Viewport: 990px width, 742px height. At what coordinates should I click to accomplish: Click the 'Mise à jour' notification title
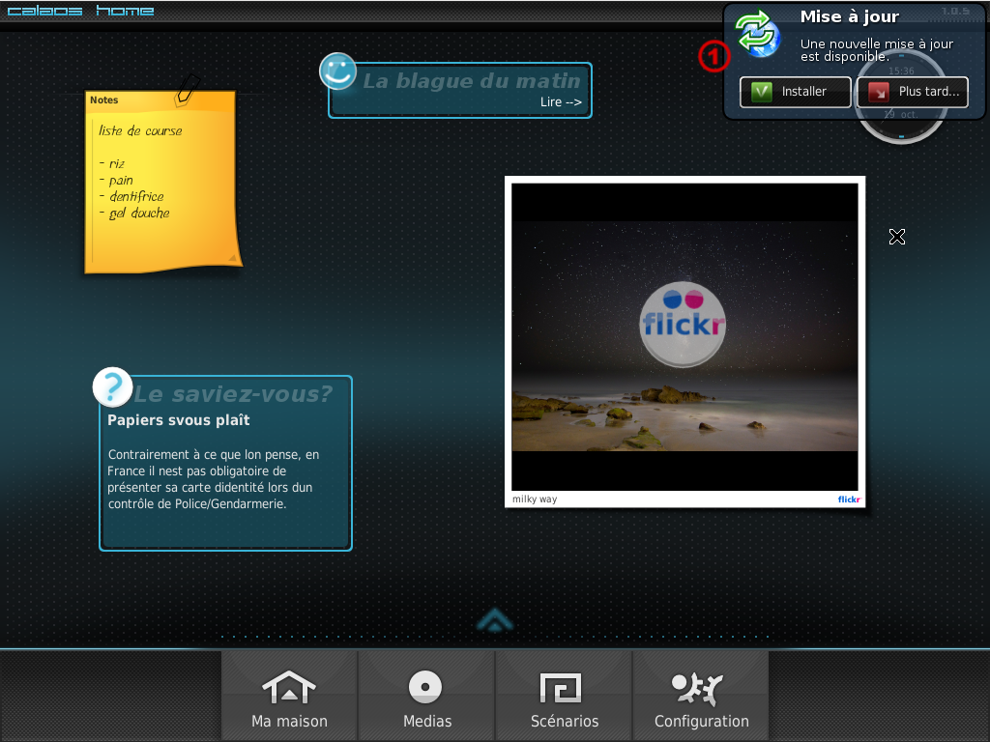849,17
